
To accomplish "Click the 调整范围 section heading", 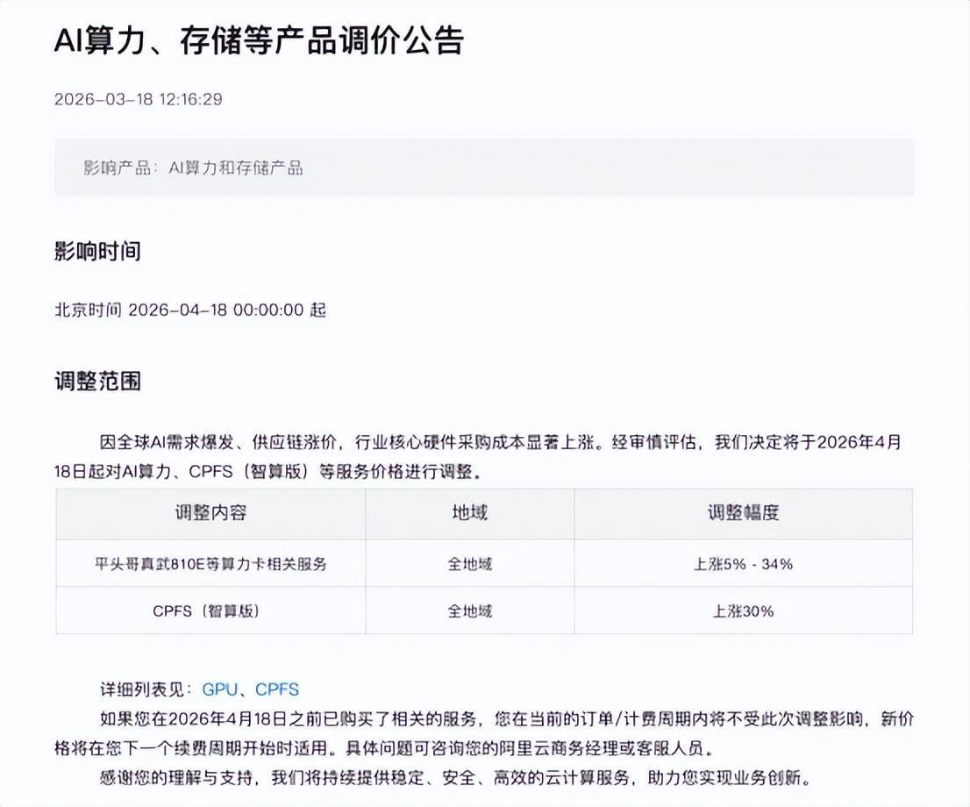I will coord(83,382).
